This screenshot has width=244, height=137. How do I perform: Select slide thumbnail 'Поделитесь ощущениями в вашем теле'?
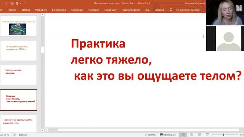18,123
